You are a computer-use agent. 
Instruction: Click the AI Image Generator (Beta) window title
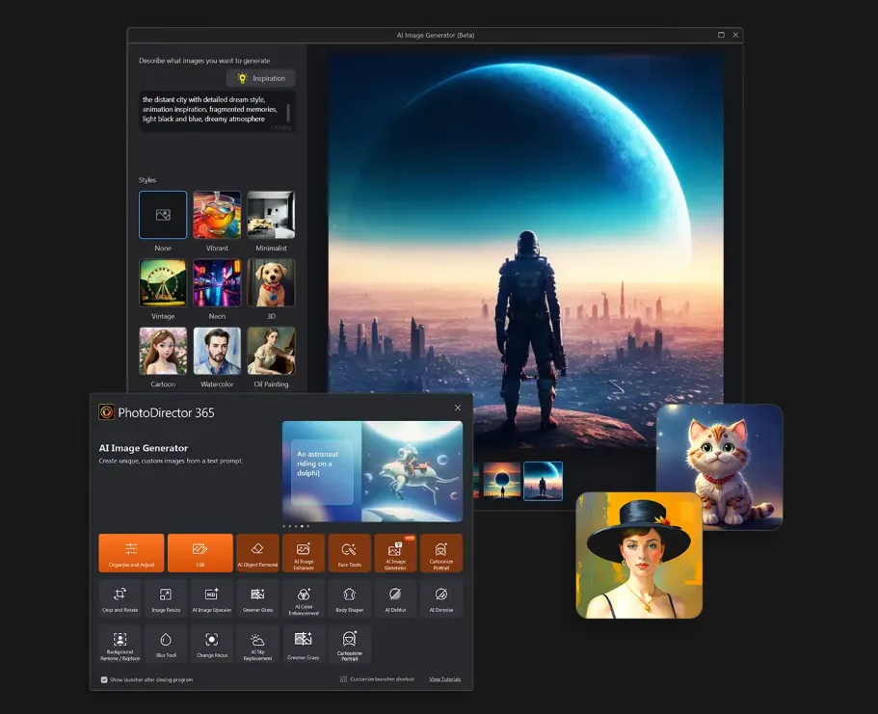pyautogui.click(x=436, y=35)
